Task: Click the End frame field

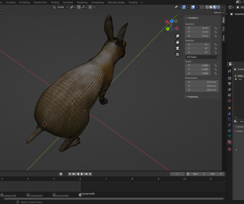Action: [216, 174]
